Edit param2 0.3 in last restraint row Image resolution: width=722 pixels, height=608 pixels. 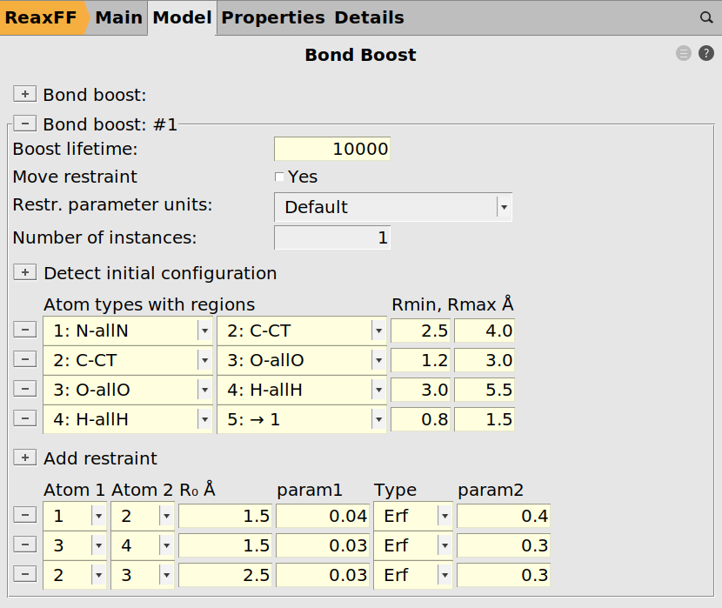pos(504,575)
